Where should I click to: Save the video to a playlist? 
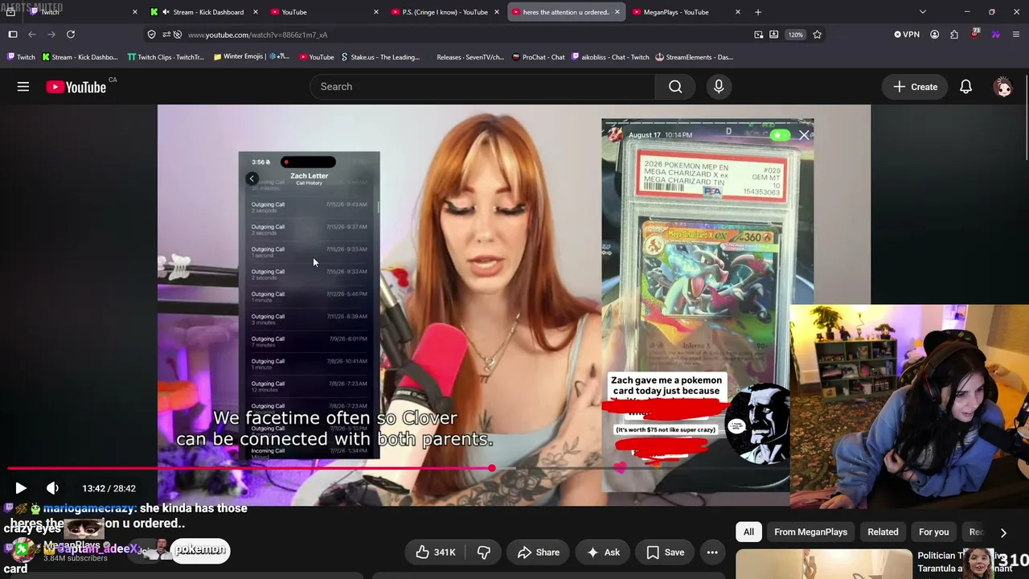point(665,552)
